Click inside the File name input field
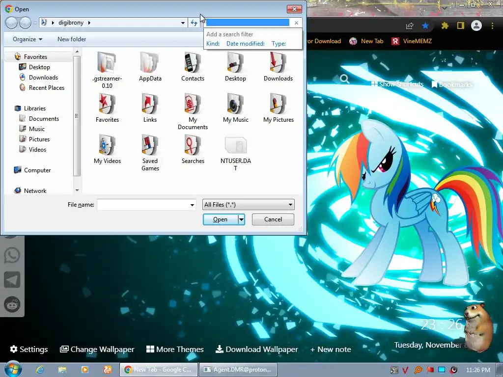503x377 pixels. pyautogui.click(x=143, y=205)
